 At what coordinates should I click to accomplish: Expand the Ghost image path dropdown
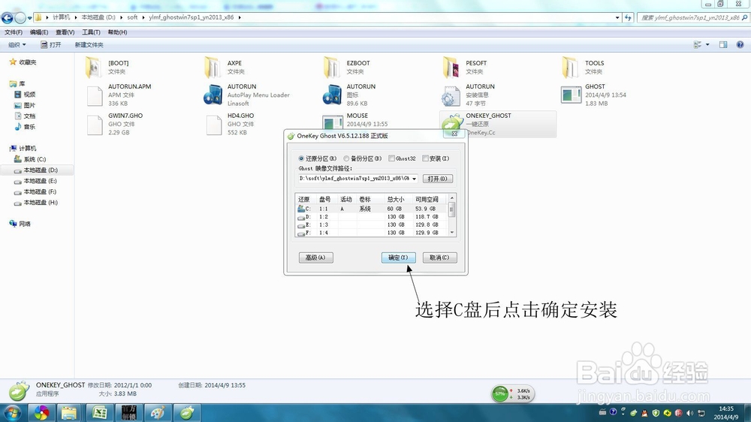click(x=415, y=179)
